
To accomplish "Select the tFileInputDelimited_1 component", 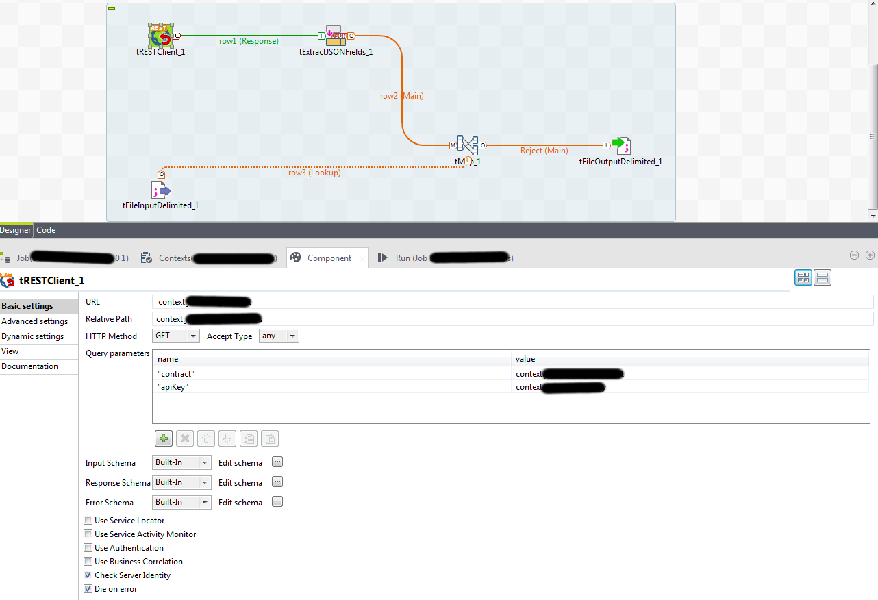I will tap(160, 190).
